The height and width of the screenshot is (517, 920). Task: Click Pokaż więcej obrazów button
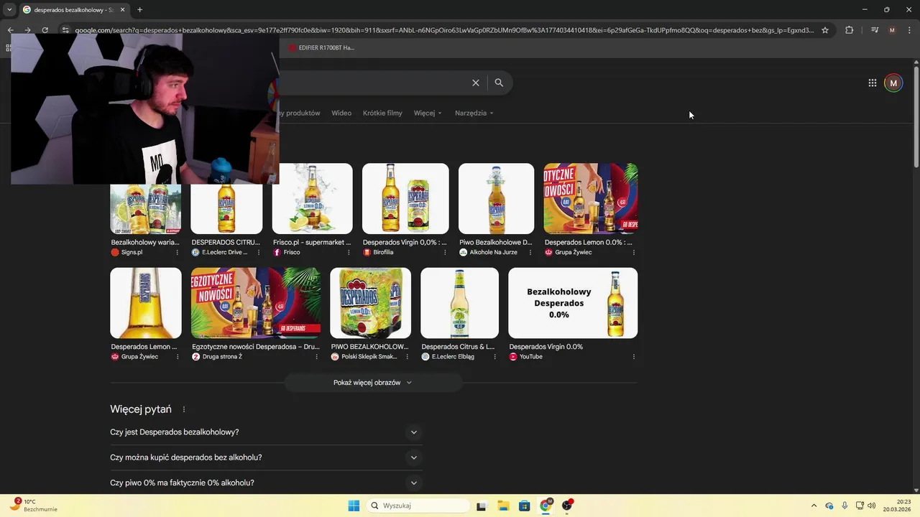click(x=372, y=383)
